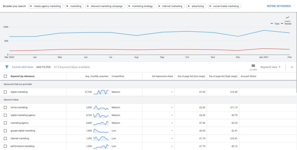
Task: Click '612 keyword ideas available' text
Action: click(x=72, y=67)
